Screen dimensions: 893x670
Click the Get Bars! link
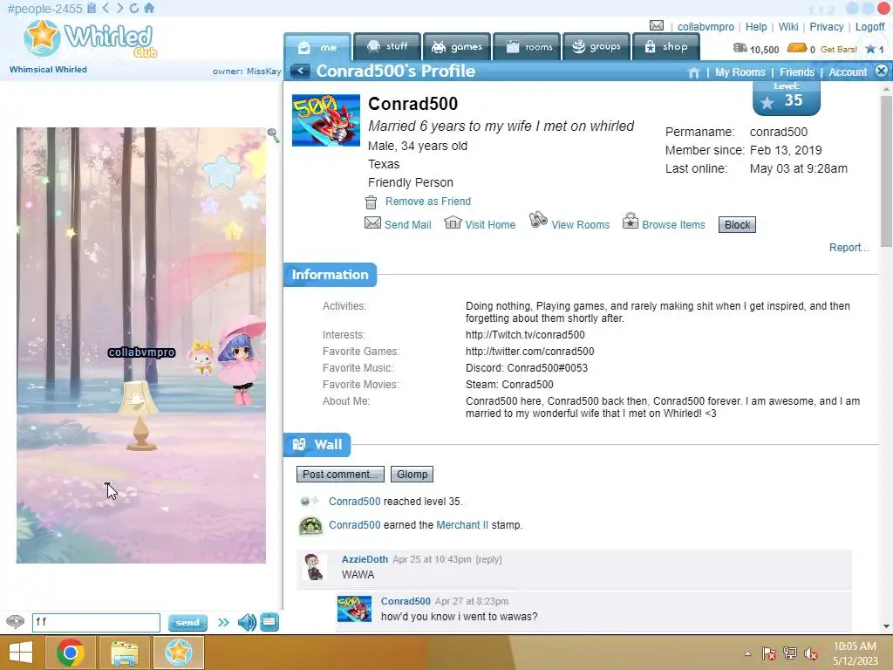pos(838,50)
